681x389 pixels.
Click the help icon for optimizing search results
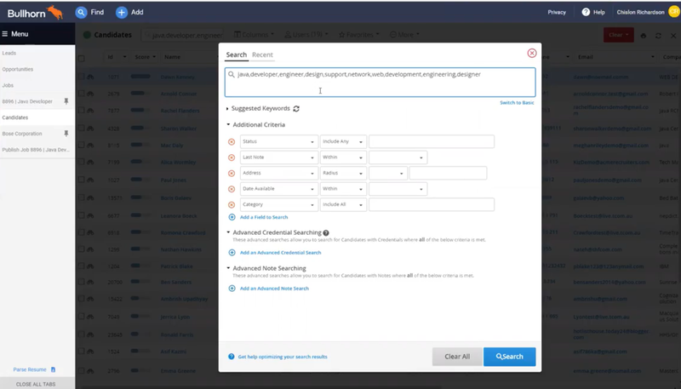(231, 357)
